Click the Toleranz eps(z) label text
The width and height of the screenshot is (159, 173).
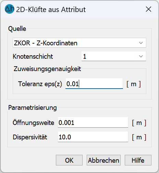[x=40, y=84]
